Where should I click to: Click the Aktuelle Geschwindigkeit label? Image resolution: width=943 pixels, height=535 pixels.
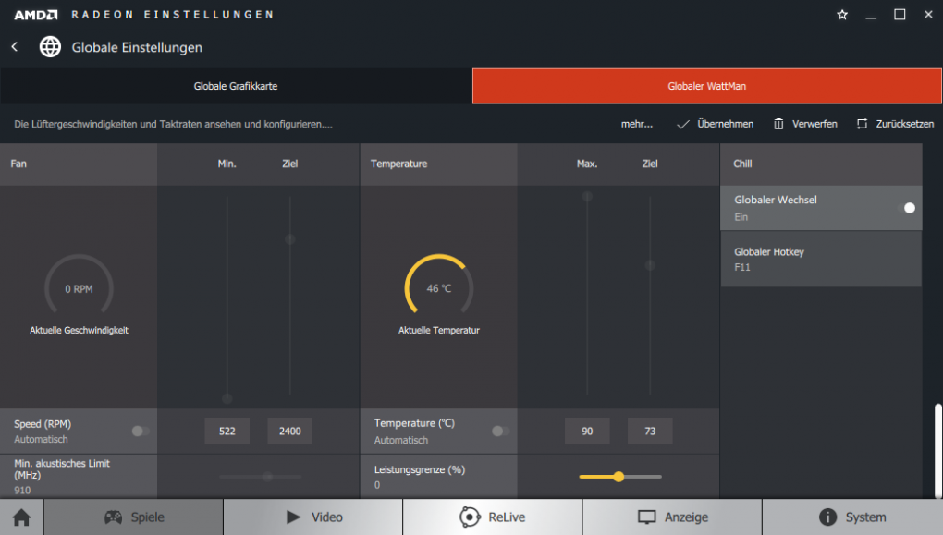79,330
